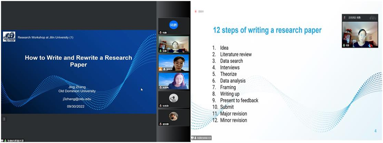Click the blue circular avatar participant tile
This screenshot has width=383, height=143.
[174, 26]
